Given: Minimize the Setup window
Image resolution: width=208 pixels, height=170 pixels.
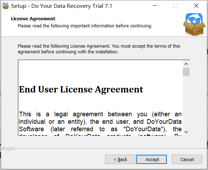Looking at the screenshot, I should tap(155, 6).
